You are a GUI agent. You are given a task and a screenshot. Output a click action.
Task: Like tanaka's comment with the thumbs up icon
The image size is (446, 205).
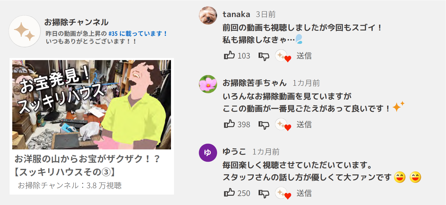tap(230, 56)
